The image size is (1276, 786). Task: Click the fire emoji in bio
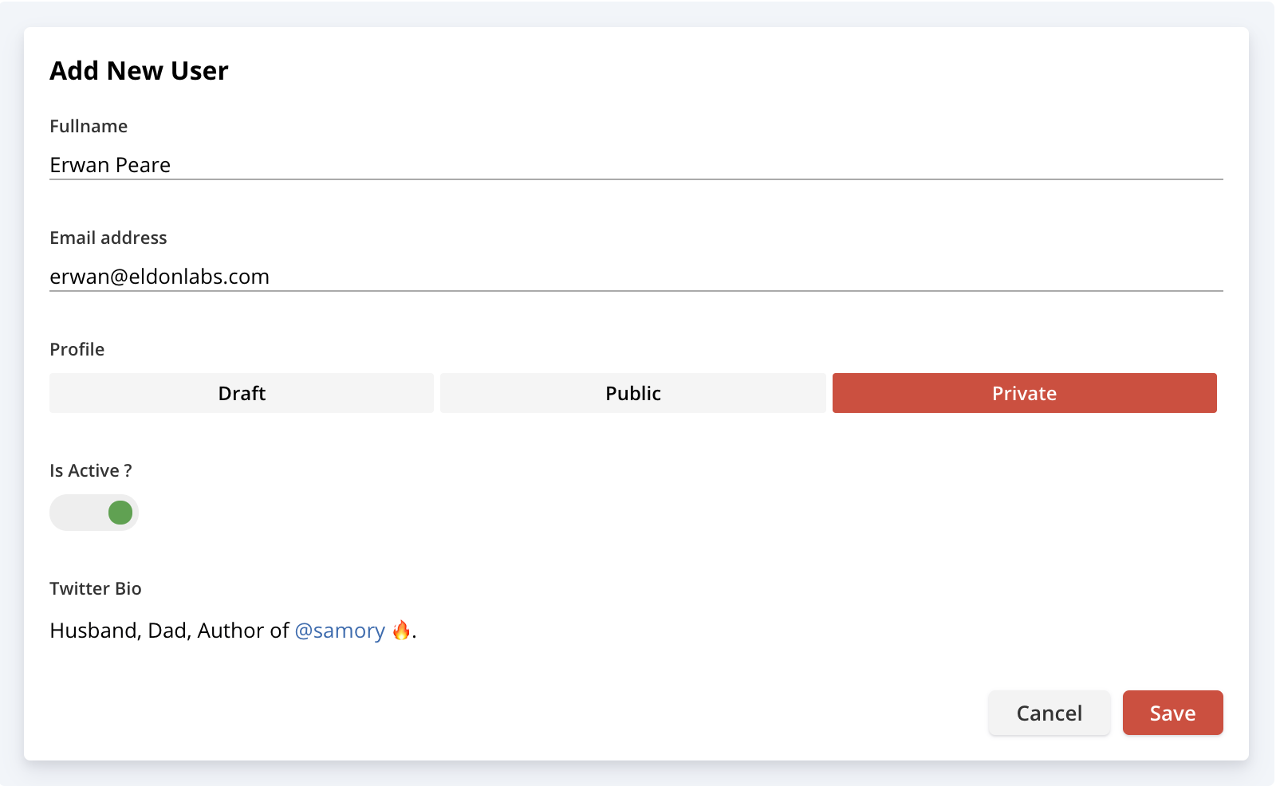pyautogui.click(x=401, y=630)
